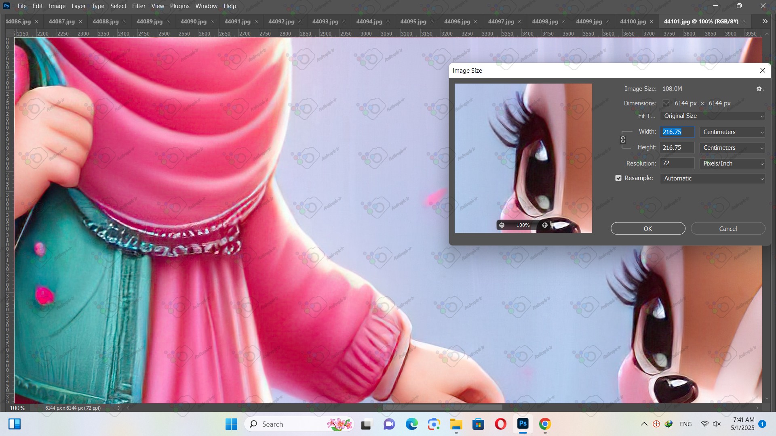
Task: Open the ENG language indicator
Action: click(x=685, y=424)
